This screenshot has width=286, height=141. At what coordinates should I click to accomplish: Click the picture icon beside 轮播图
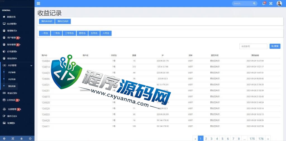tap(4, 123)
